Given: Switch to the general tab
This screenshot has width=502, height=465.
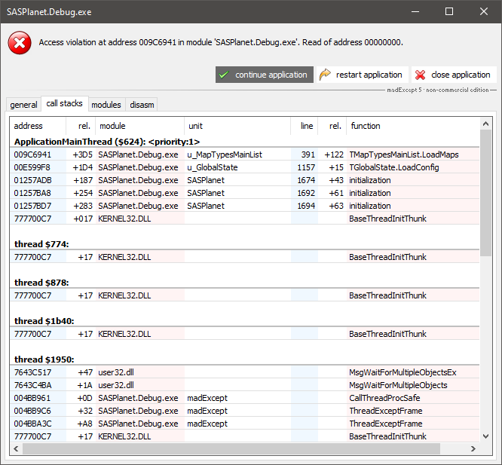Looking at the screenshot, I should click(23, 105).
